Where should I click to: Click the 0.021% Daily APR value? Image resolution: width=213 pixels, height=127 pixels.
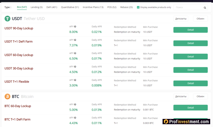coord(97,32)
